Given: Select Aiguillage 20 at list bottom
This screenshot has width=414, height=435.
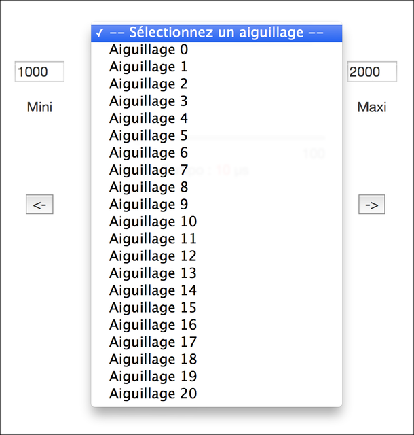Looking at the screenshot, I should click(217, 394).
